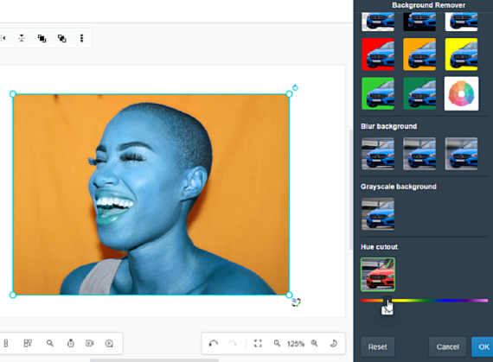Screen dimensions: 493x362
Task: Select the light green background thumbnail
Action: coord(378,93)
